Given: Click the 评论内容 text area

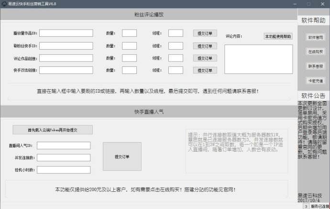Looking at the screenshot, I should point(258,59).
